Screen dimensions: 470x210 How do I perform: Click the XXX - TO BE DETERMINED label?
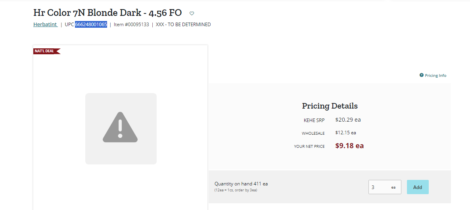coord(183,25)
